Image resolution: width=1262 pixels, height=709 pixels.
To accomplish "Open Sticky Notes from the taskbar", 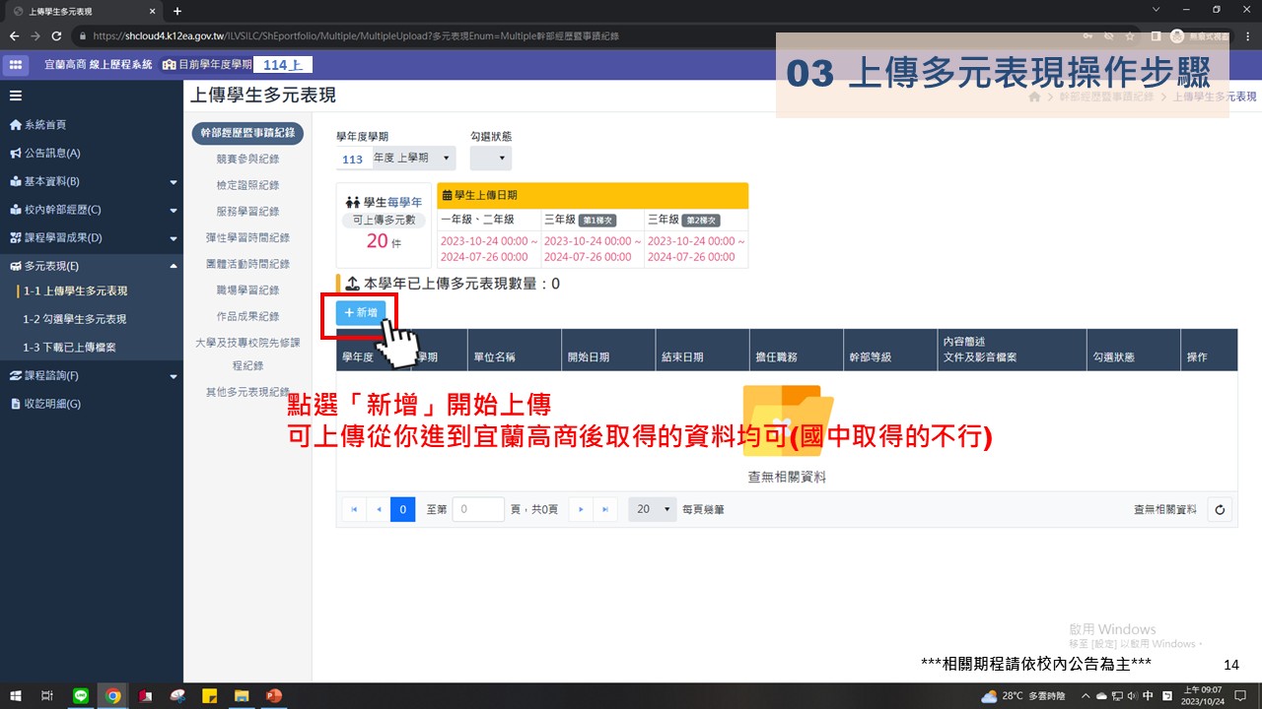I will click(x=209, y=695).
